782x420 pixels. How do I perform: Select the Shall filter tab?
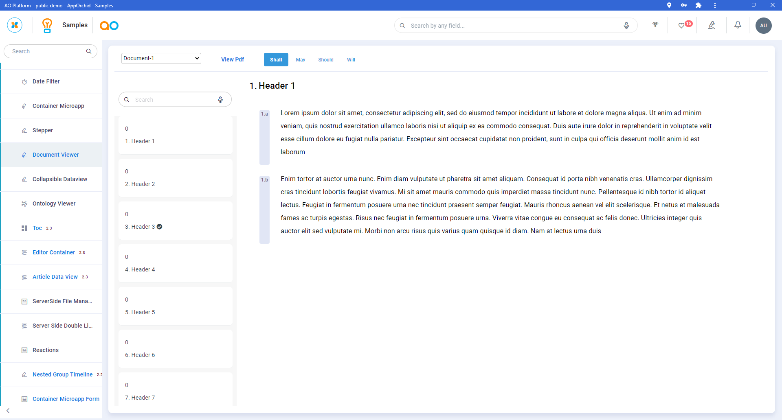(x=276, y=59)
